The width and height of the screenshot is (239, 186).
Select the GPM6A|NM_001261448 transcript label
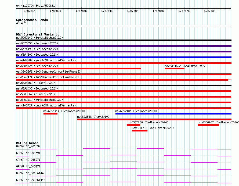pos(31,173)
